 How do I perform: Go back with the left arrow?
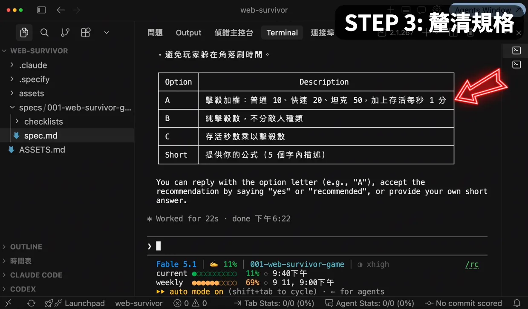coord(61,10)
